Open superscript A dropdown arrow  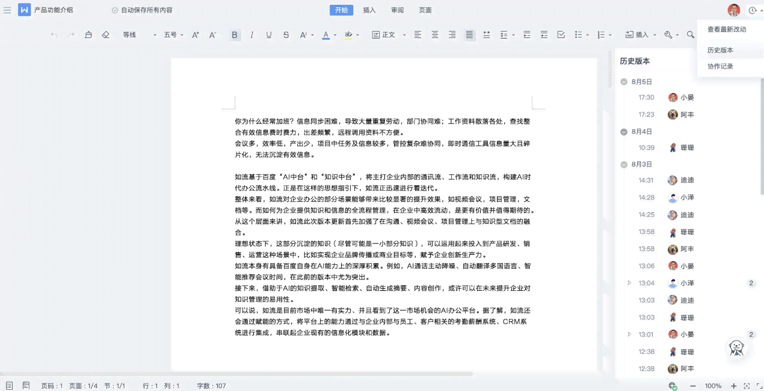point(312,35)
